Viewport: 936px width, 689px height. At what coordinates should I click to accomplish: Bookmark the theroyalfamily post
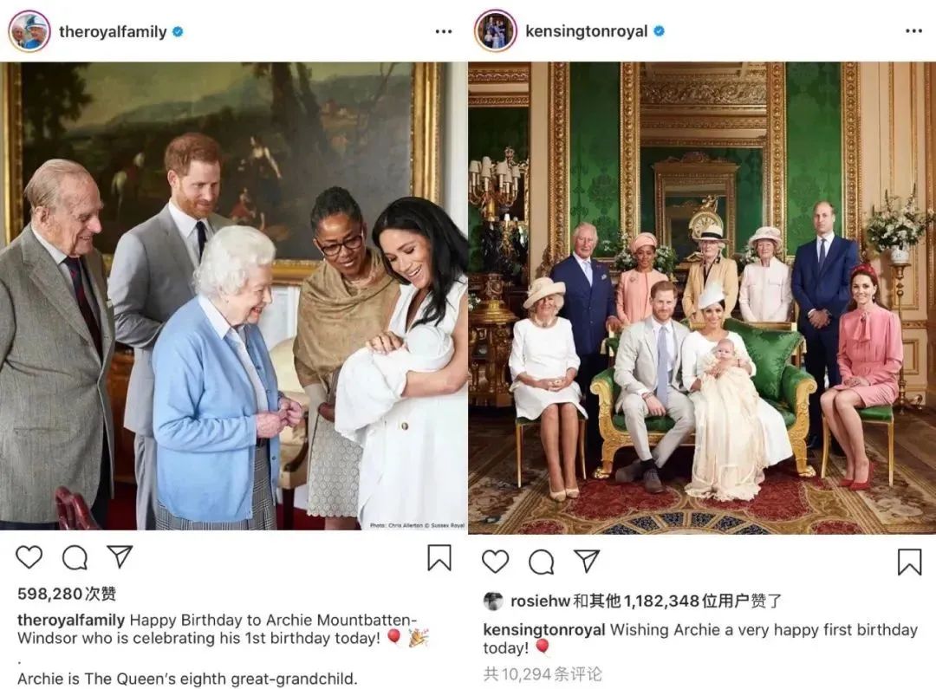(x=439, y=557)
